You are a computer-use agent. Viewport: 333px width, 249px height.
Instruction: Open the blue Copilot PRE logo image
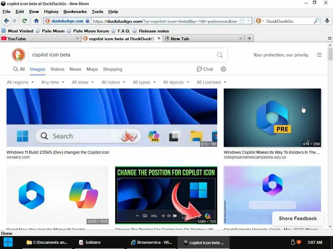click(272, 118)
